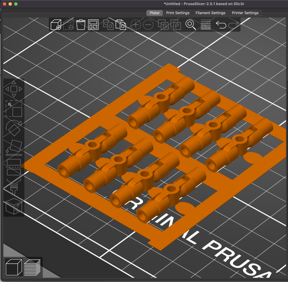Click the Redo arrow icon
The height and width of the screenshot is (282, 288).
[234, 25]
